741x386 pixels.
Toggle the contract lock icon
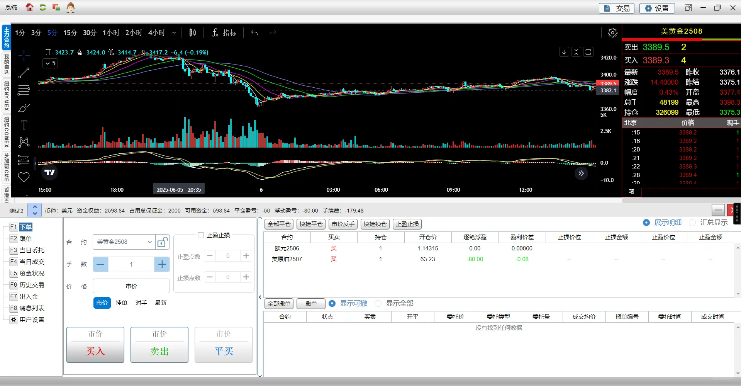(x=162, y=242)
